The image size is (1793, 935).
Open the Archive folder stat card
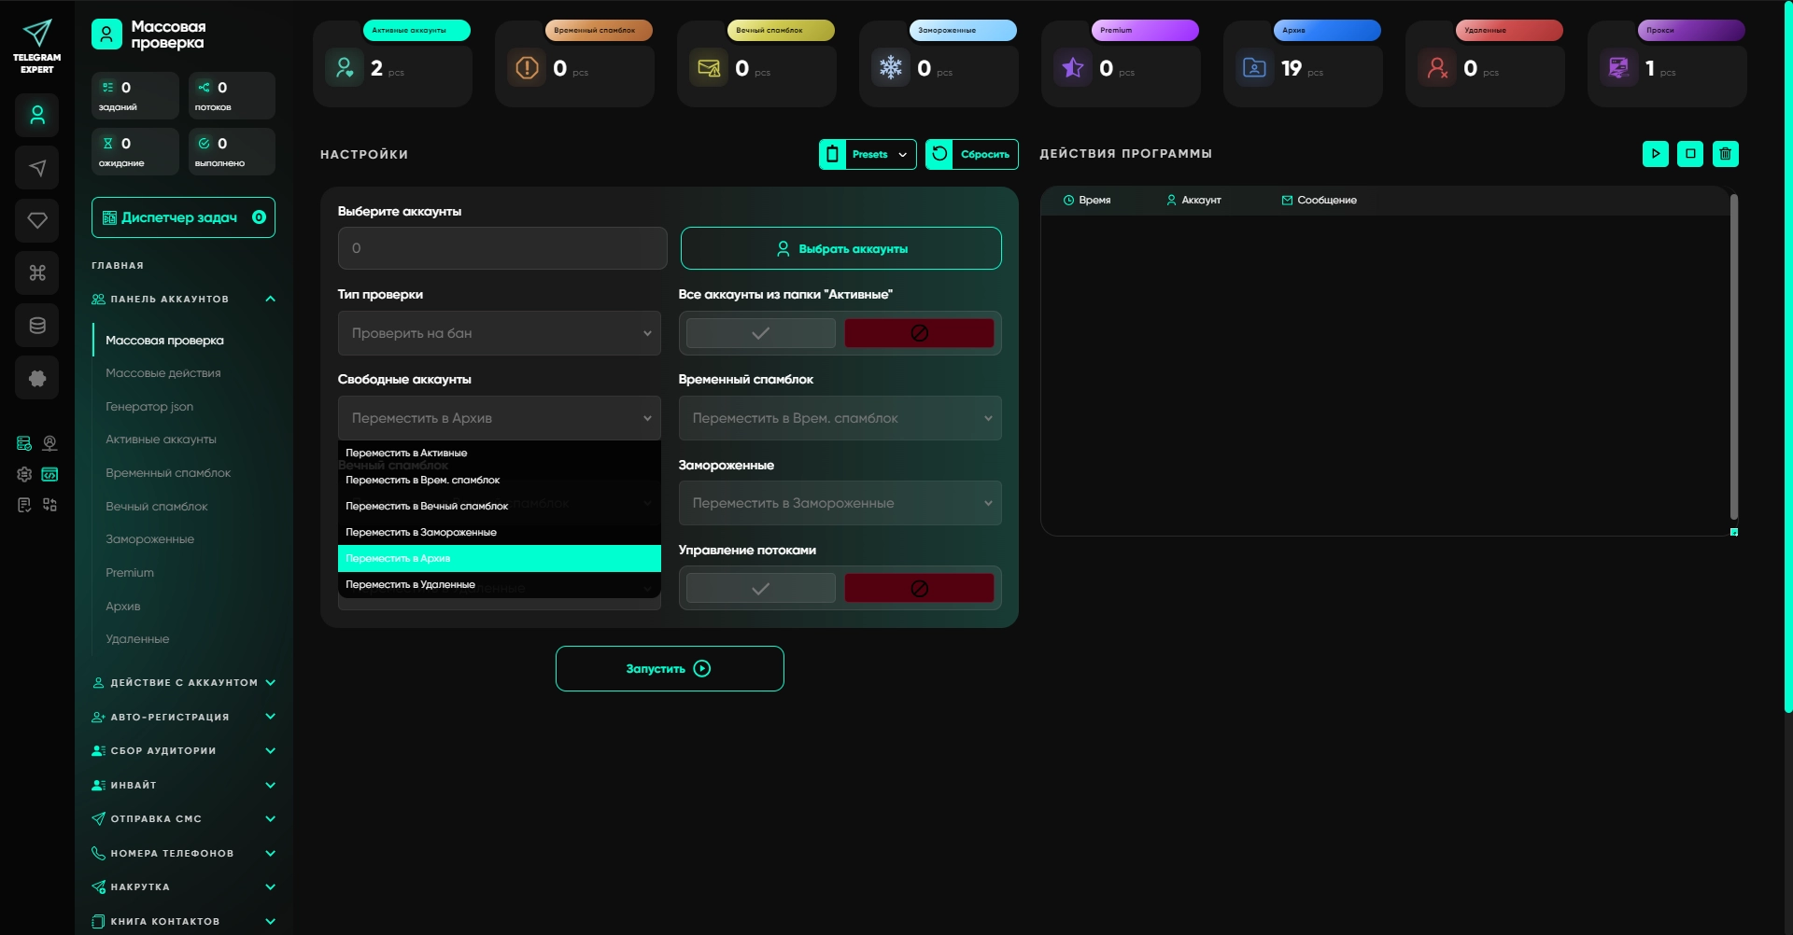coord(1303,63)
